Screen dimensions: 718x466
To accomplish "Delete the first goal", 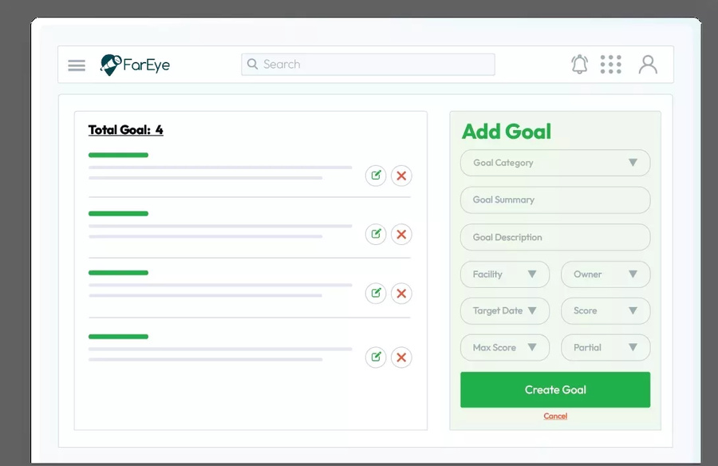I will click(401, 176).
